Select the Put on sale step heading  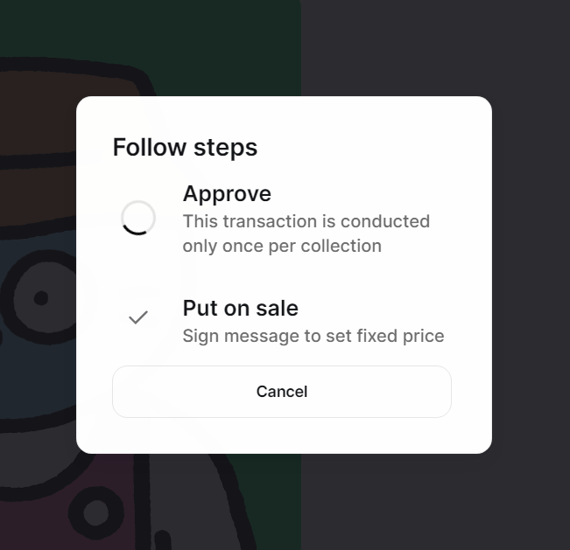pyautogui.click(x=240, y=308)
